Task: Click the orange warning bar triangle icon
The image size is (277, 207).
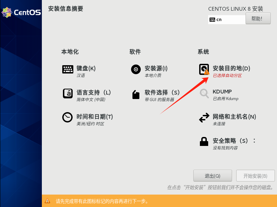Action: pos(47,201)
